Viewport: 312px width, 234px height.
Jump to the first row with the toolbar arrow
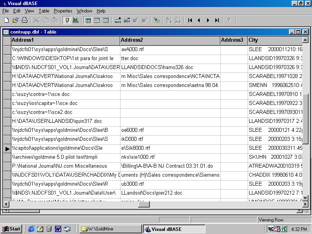(190, 20)
